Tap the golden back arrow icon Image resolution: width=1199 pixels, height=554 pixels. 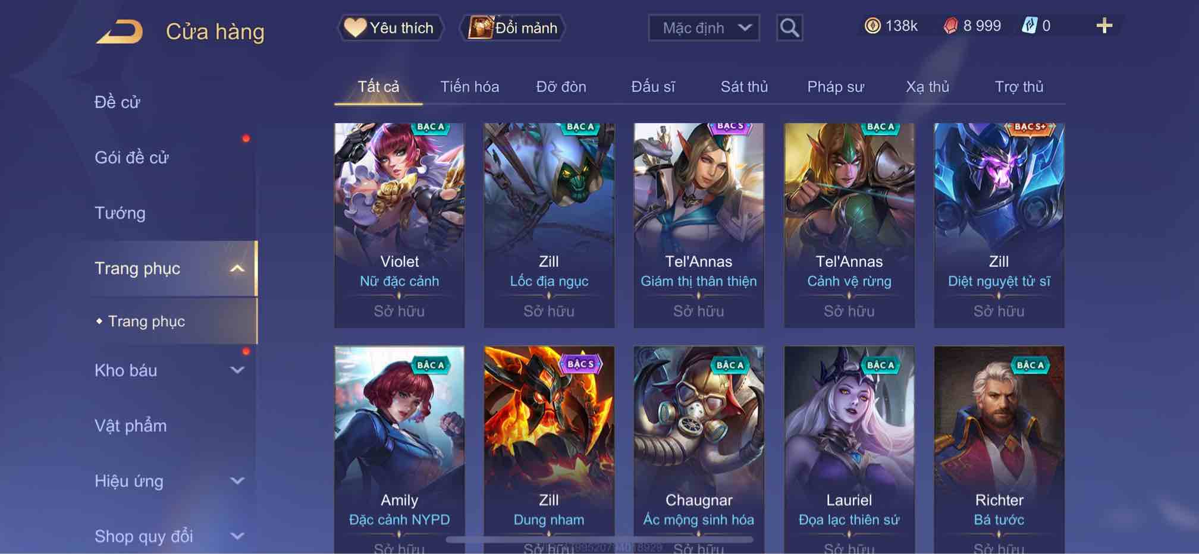click(120, 32)
